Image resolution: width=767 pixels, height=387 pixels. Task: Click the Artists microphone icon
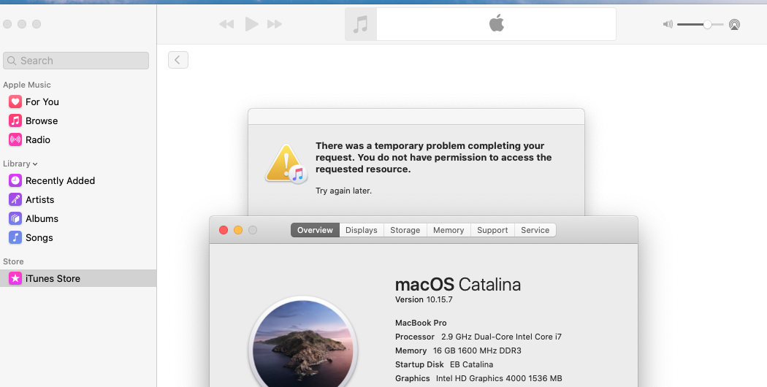point(15,199)
